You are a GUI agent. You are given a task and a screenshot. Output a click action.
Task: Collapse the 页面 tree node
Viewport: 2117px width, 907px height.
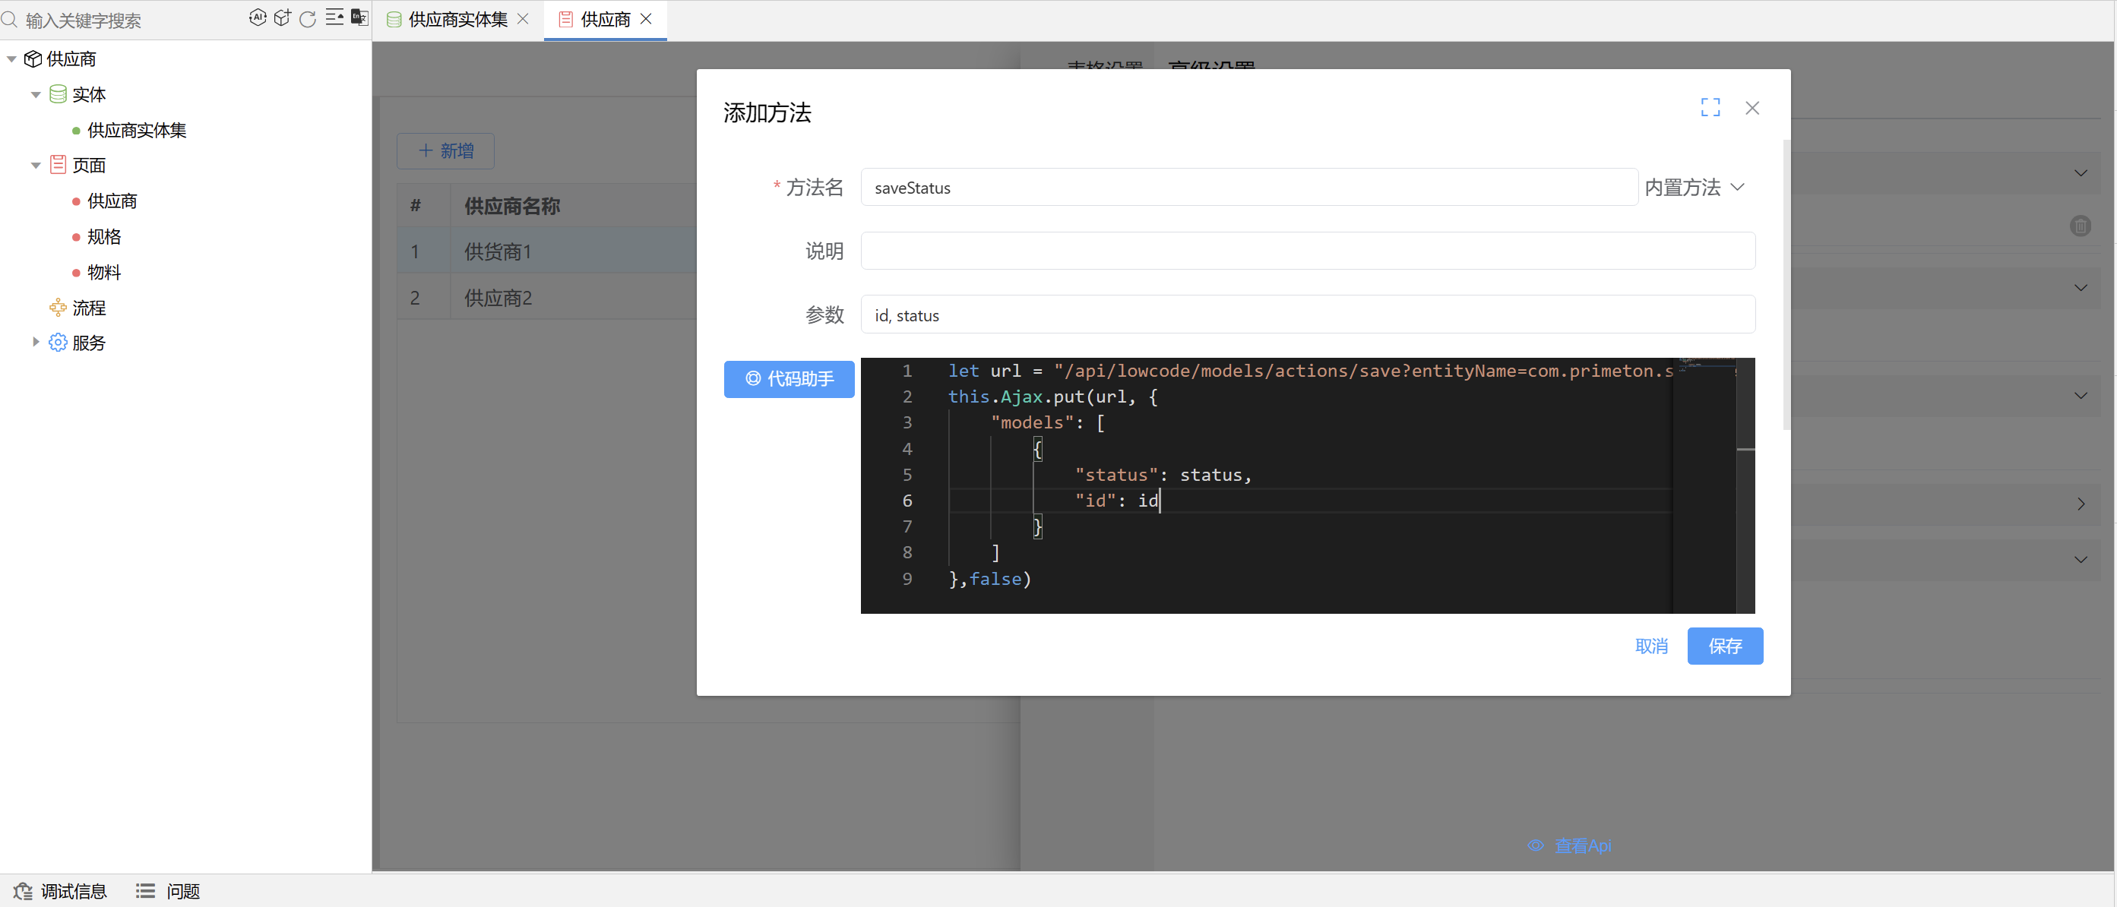pos(36,165)
